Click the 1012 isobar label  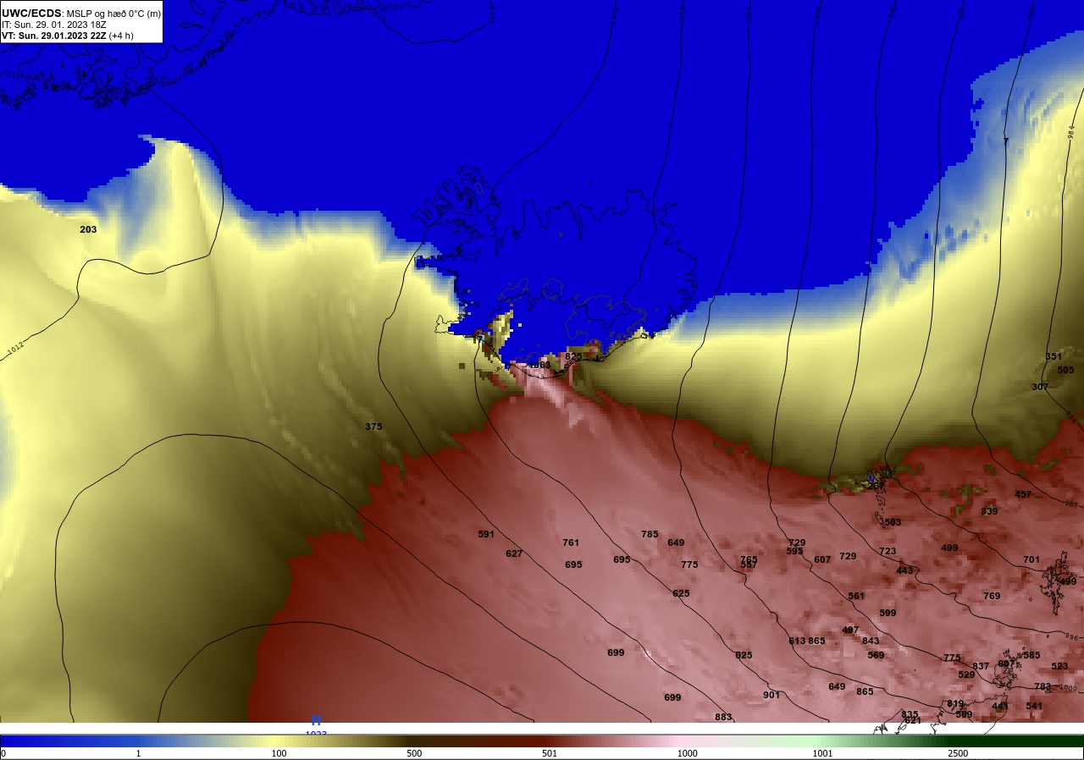[15, 350]
